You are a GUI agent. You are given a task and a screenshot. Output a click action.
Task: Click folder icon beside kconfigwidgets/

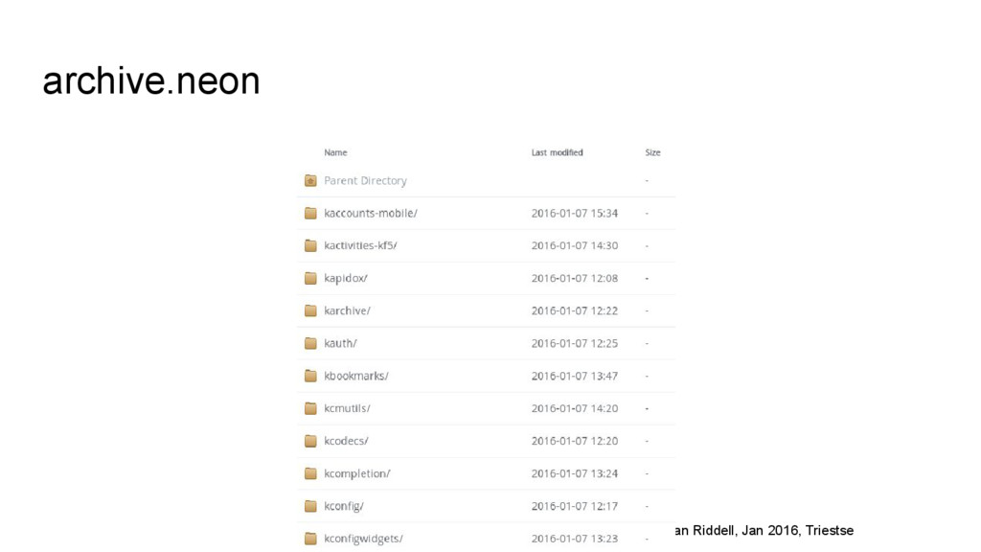tap(310, 539)
